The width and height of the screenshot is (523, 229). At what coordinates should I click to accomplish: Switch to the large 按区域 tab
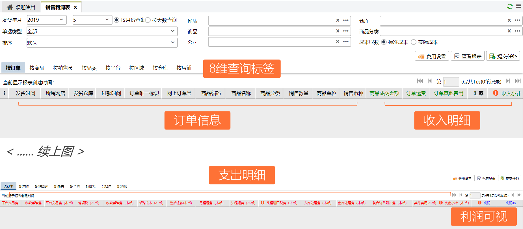137,68
